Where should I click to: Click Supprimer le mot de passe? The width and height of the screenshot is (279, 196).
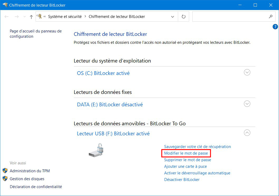point(188,160)
